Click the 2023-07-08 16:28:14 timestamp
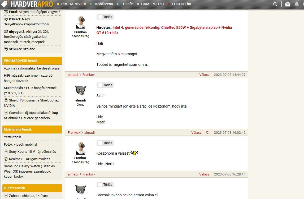Image resolution: width=304 pixels, height=199 pixels. 229,174
